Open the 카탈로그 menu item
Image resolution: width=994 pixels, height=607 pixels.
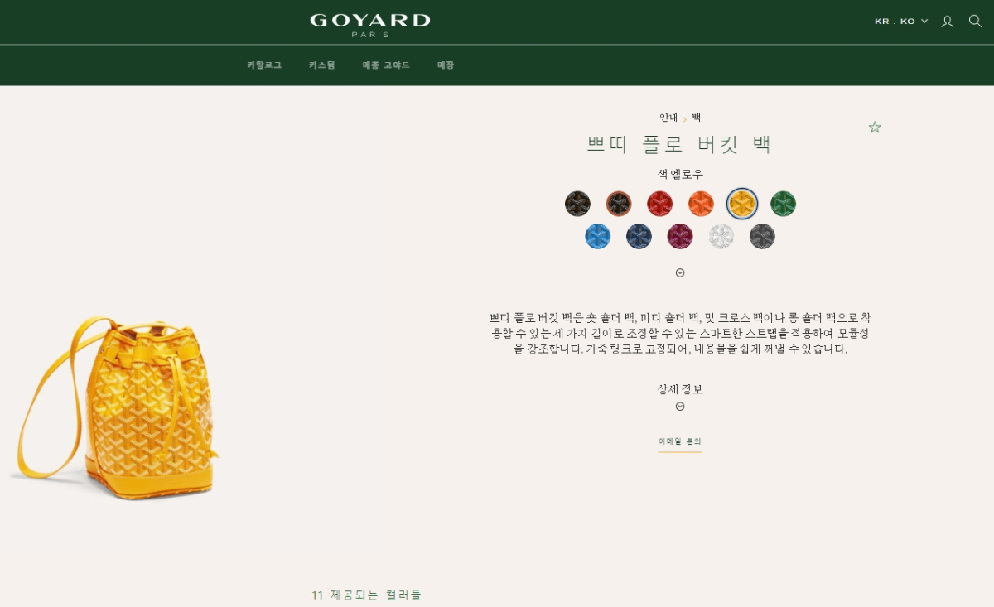[264, 65]
